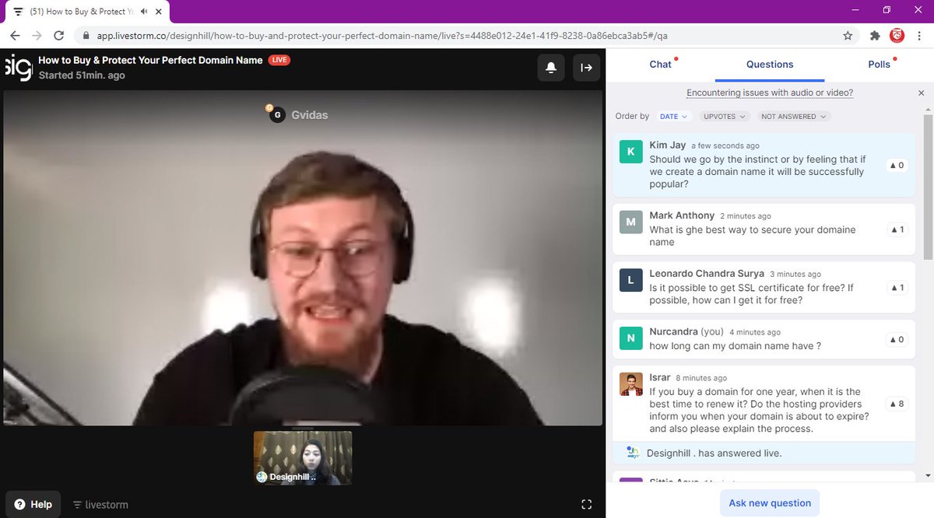Screen dimensions: 934x518
Task: Open the Help button
Action: click(x=33, y=504)
